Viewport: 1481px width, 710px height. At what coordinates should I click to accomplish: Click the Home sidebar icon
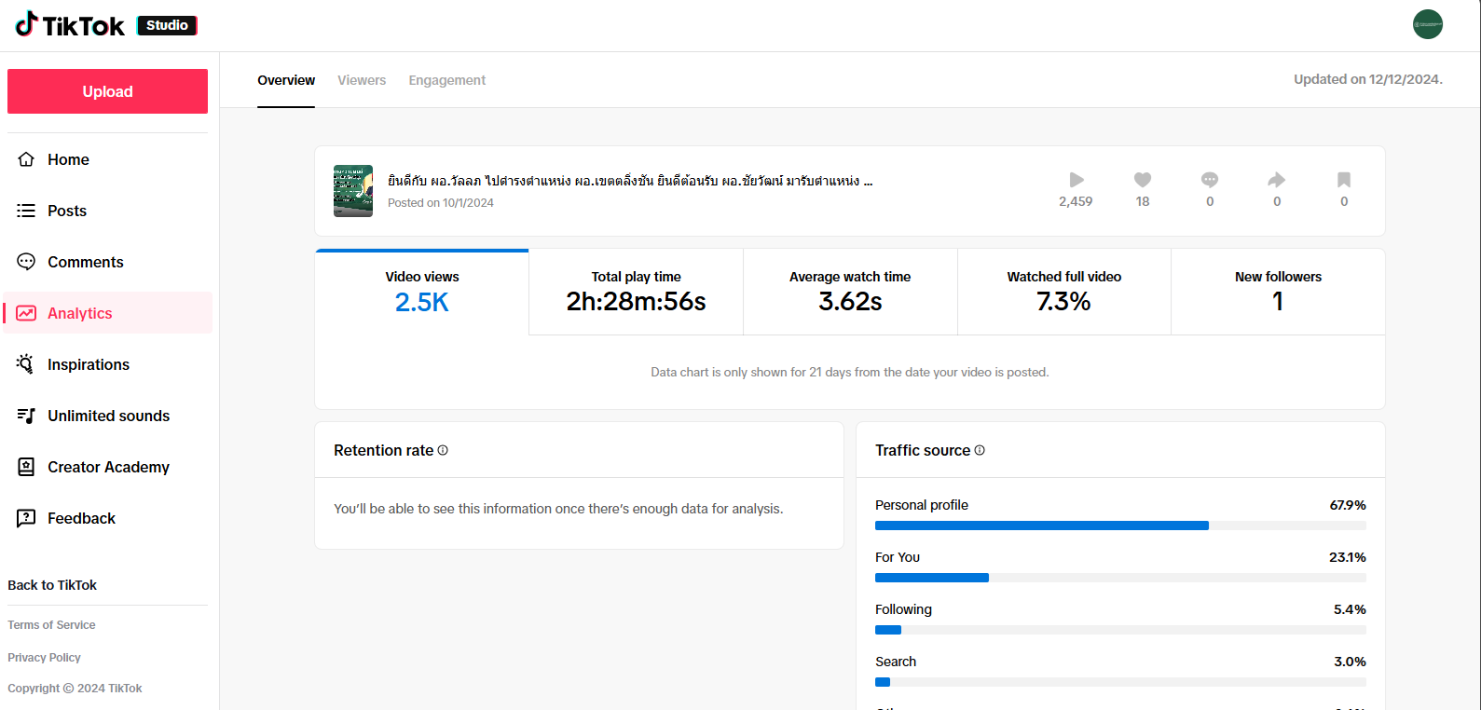click(x=26, y=159)
